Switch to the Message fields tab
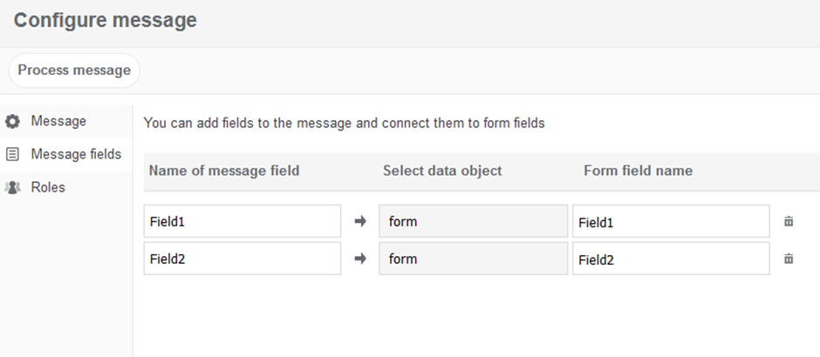The image size is (820, 357). (x=76, y=154)
